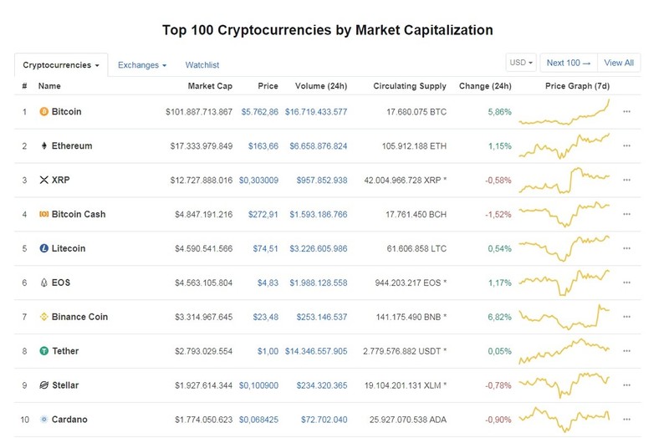Go to Next 100 cryptocurrencies

tap(569, 63)
